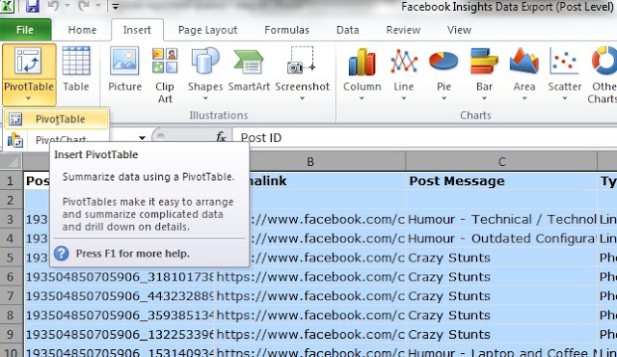Click Crazy Stunts cell in row 8
The image size is (617, 357).
(x=501, y=316)
